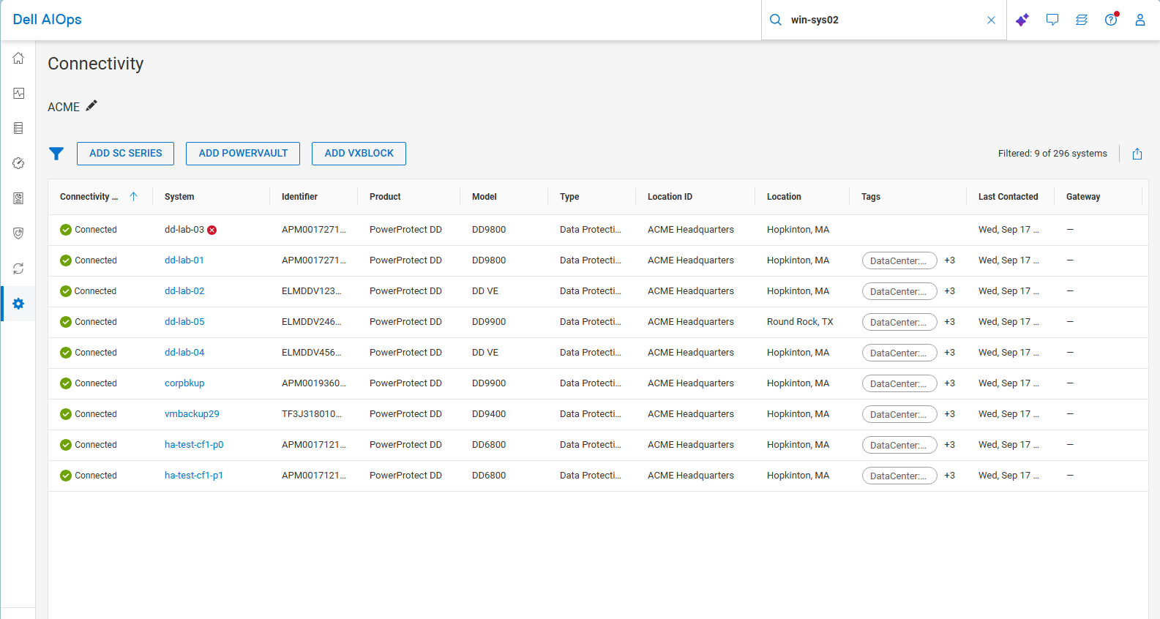Open the corpbkup system link
The width and height of the screenshot is (1160, 619).
coord(184,383)
